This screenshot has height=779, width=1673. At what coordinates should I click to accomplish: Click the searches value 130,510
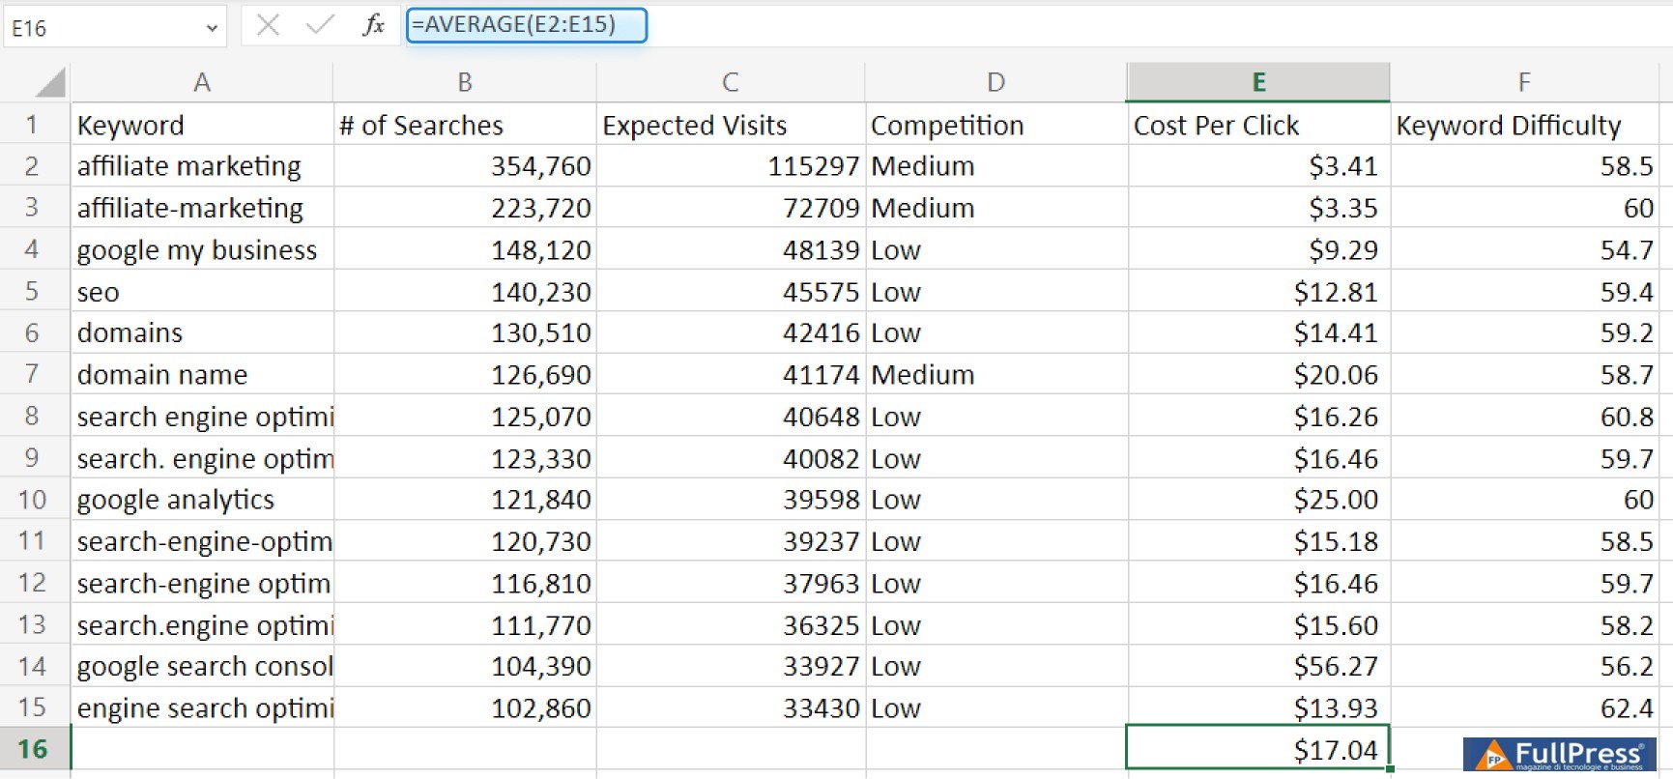(465, 332)
